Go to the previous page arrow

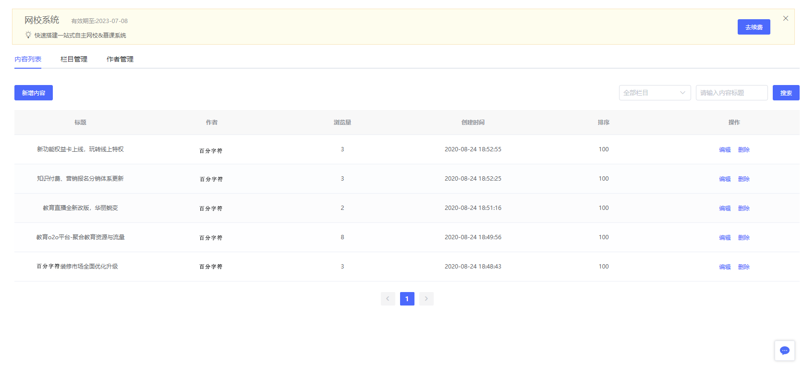[x=388, y=299]
